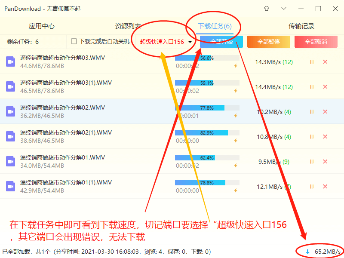Cancel download of 通经销商做超市动作分解03(1).WMV
This screenshot has width=344, height=258.
tap(325, 87)
